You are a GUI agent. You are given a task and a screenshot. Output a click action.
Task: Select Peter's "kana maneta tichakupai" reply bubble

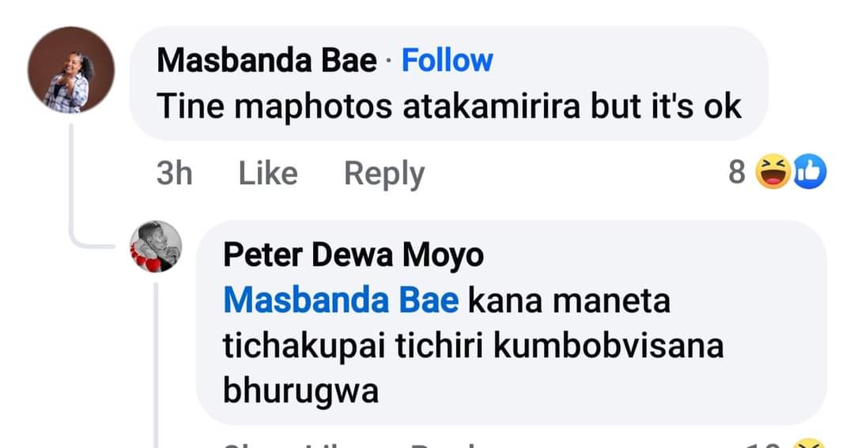511,322
